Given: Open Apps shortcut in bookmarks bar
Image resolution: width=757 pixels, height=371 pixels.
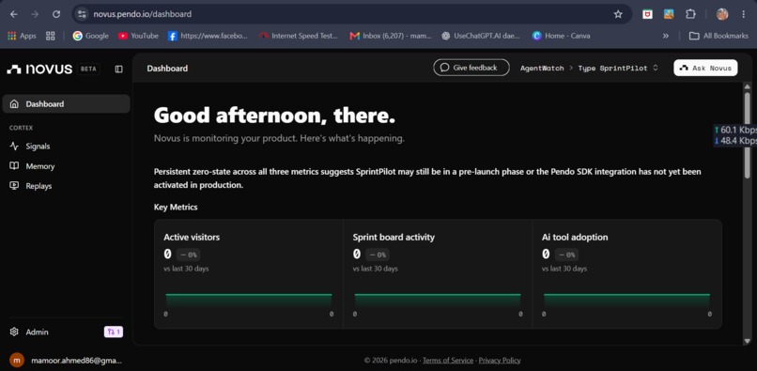Looking at the screenshot, I should tap(22, 36).
